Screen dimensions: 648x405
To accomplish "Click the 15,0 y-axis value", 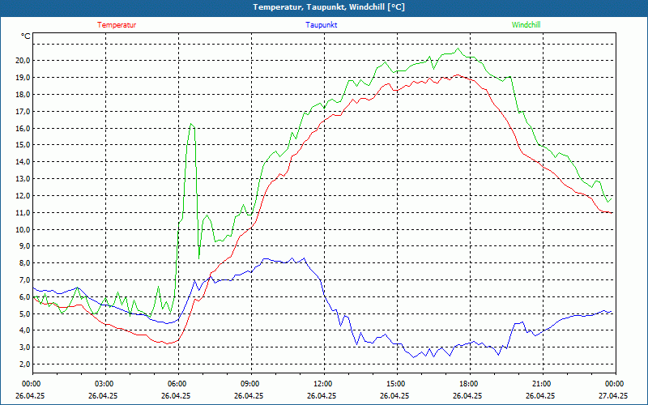I will pyautogui.click(x=23, y=145).
